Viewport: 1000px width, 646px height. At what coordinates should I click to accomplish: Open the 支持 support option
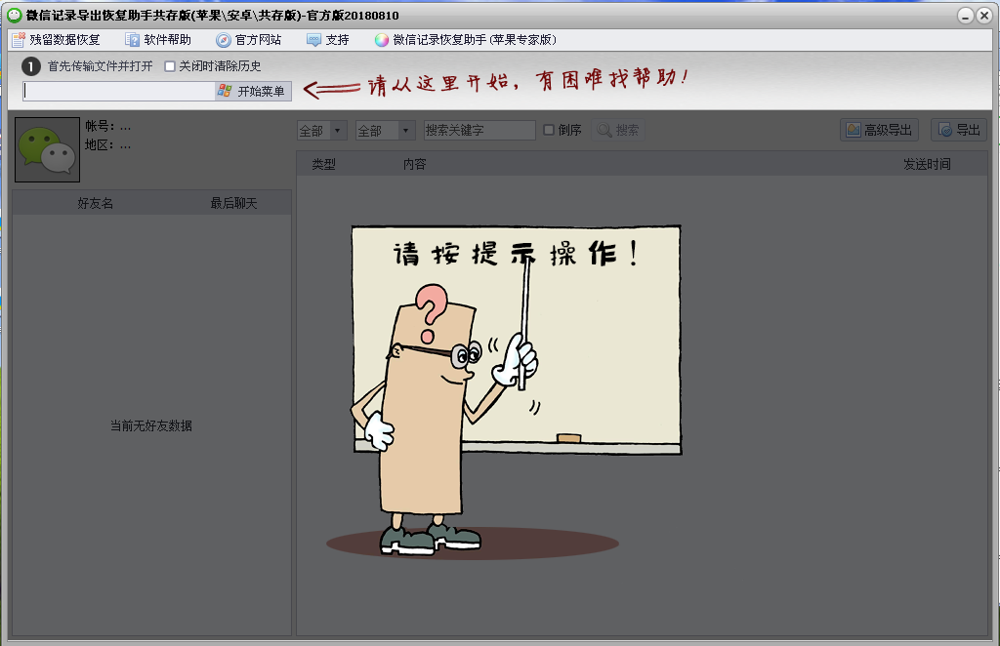point(327,40)
